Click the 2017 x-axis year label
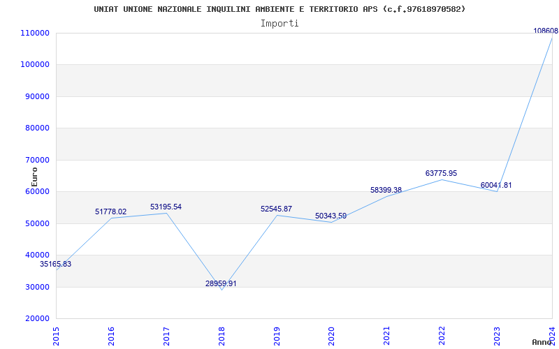This screenshot has width=559, height=349. point(166,336)
